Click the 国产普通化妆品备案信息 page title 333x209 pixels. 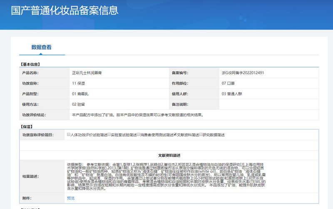64,10
